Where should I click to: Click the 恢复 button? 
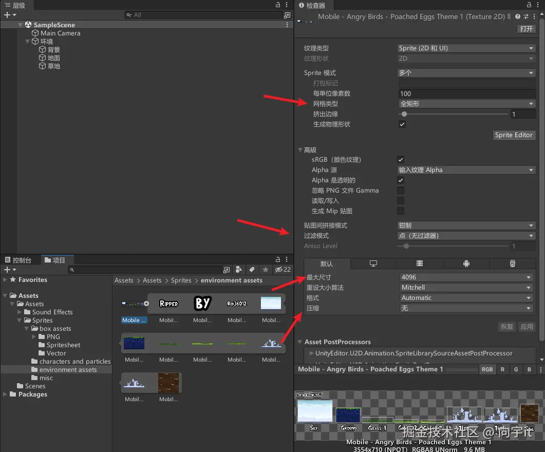coord(507,327)
